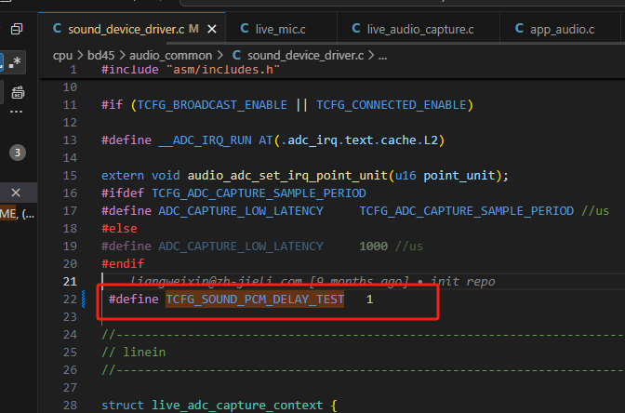The image size is (625, 413).
Task: Click the C file icon on app_audio.c tab
Action: coord(519,29)
